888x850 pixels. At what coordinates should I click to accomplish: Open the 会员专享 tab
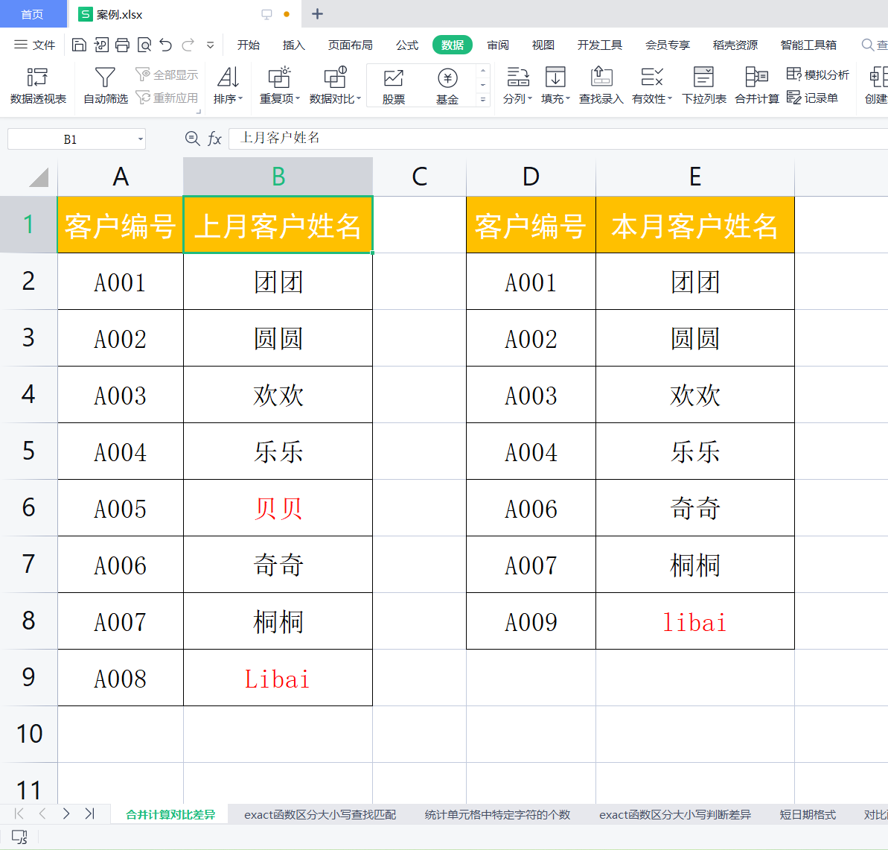point(667,45)
